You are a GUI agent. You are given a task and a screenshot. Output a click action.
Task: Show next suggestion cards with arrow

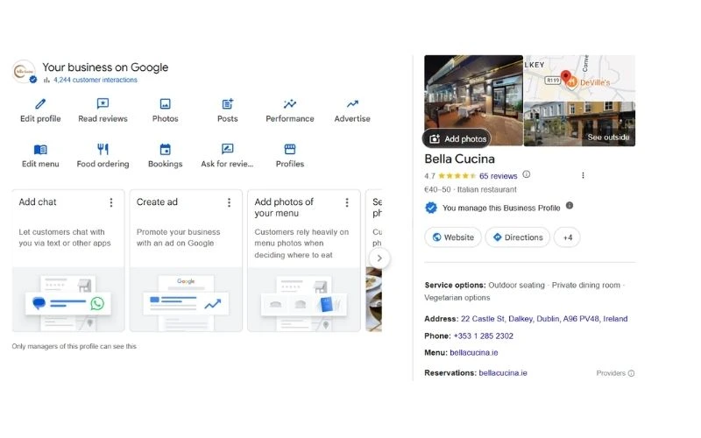(x=379, y=258)
